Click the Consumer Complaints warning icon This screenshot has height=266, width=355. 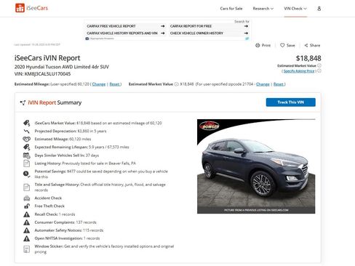(27, 222)
